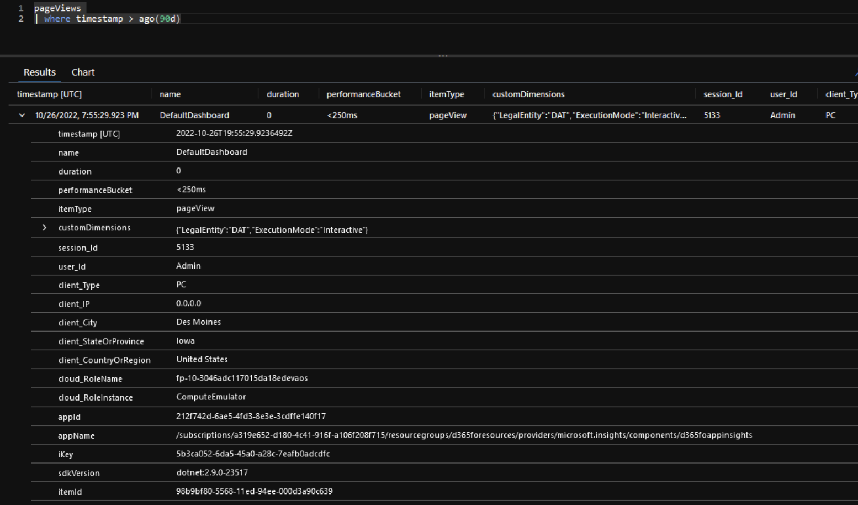
Task: Select the Results tab
Action: (40, 72)
